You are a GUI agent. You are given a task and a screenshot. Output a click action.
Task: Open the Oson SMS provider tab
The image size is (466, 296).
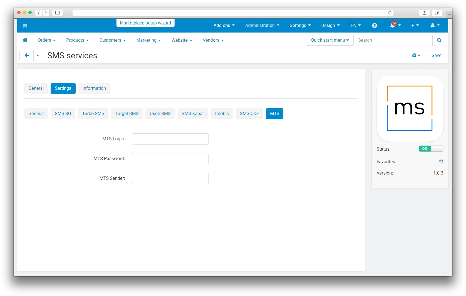point(160,114)
